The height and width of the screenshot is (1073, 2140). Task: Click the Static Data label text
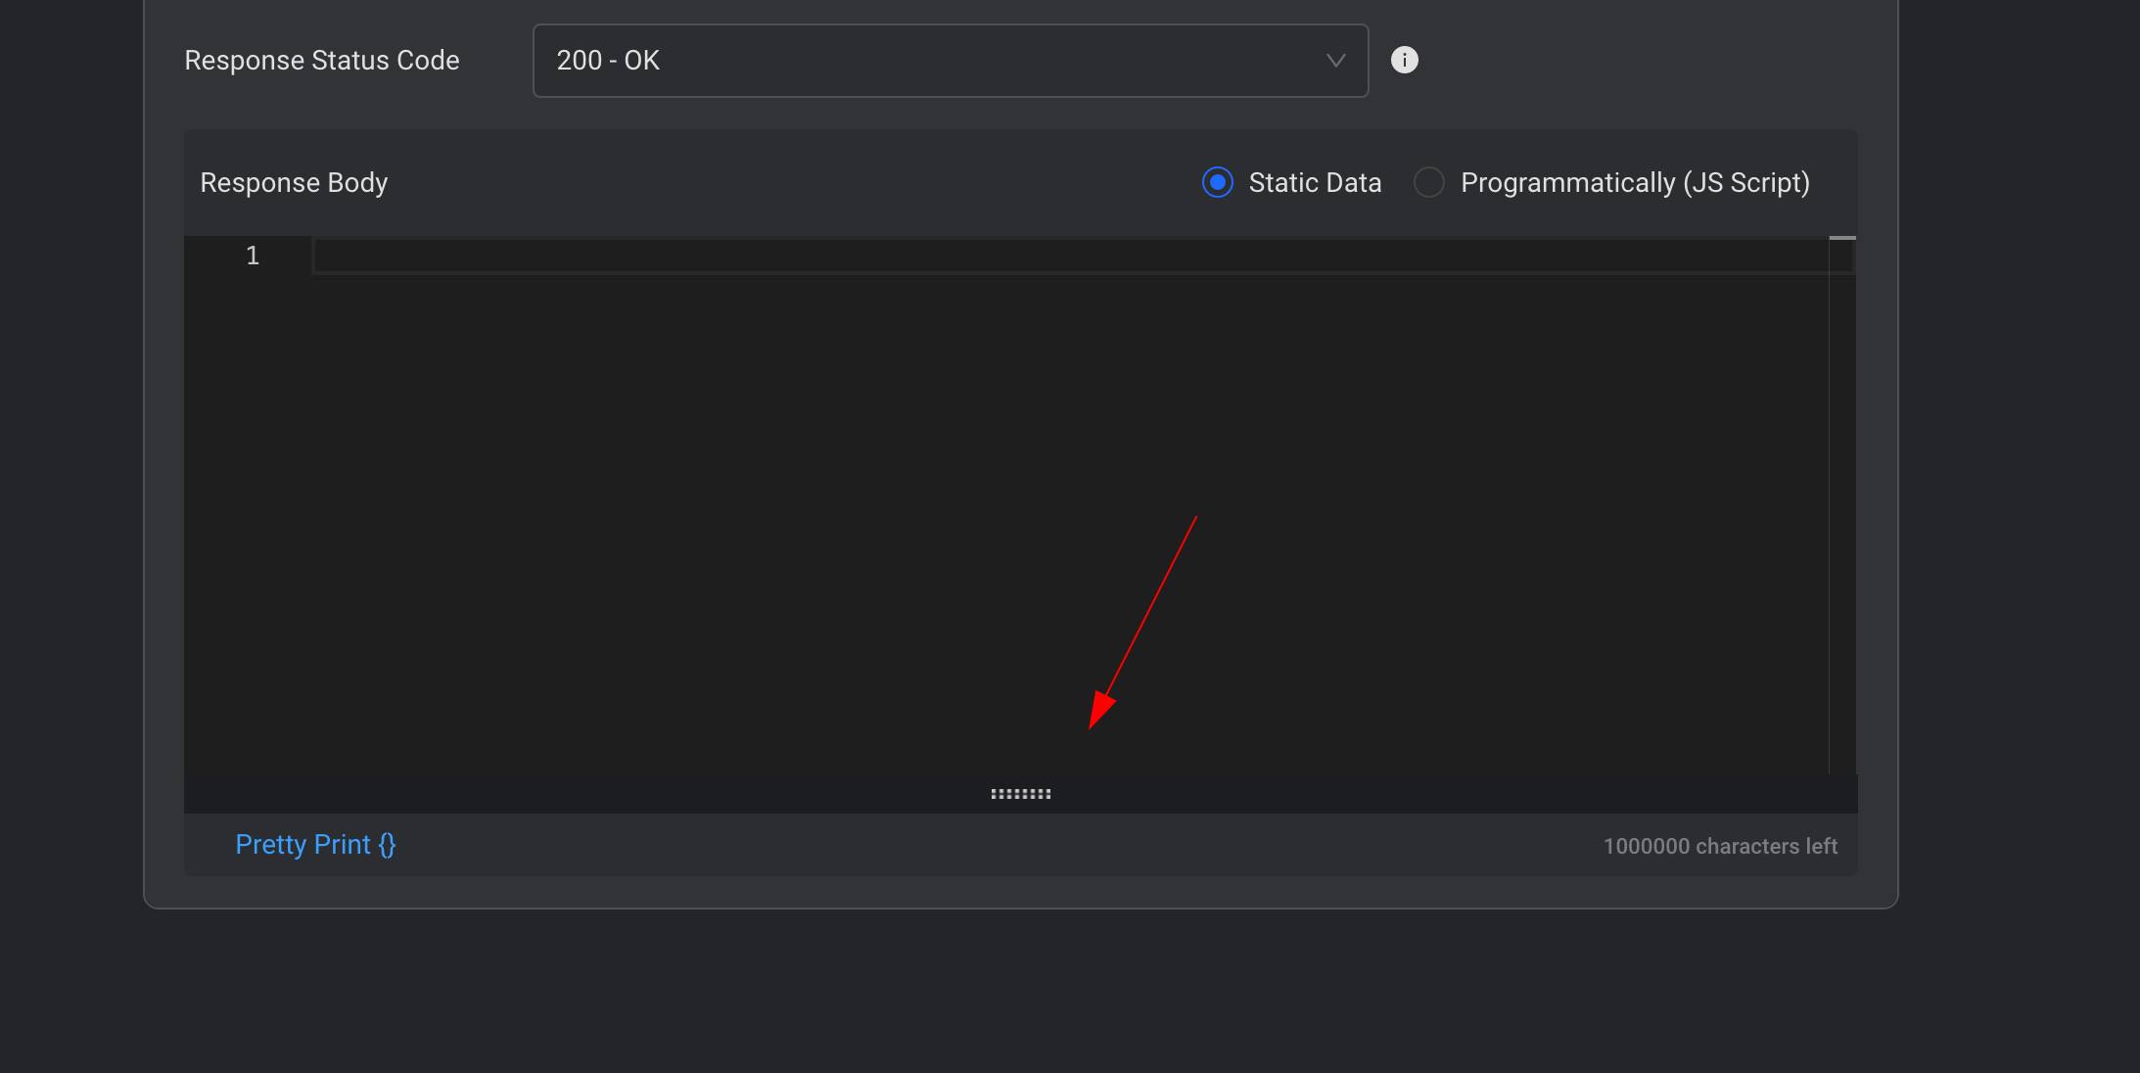(1315, 182)
